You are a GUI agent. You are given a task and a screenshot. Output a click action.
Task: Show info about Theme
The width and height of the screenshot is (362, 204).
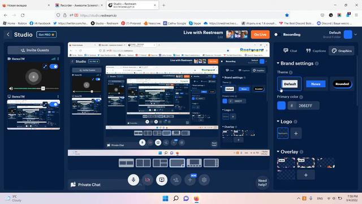pos(291,73)
